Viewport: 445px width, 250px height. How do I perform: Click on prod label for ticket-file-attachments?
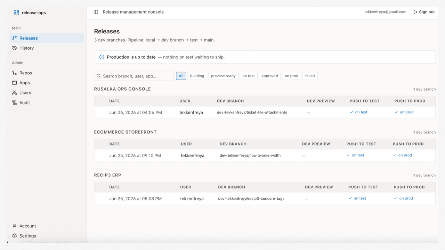(x=407, y=112)
